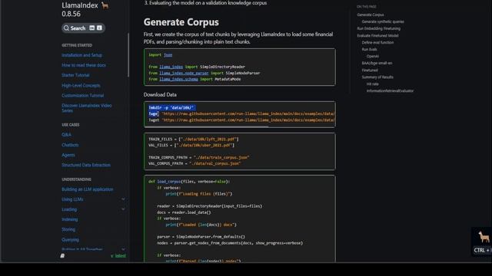The width and height of the screenshot is (492, 276).
Task: Jump to Finetuned outline entry
Action: click(x=370, y=70)
